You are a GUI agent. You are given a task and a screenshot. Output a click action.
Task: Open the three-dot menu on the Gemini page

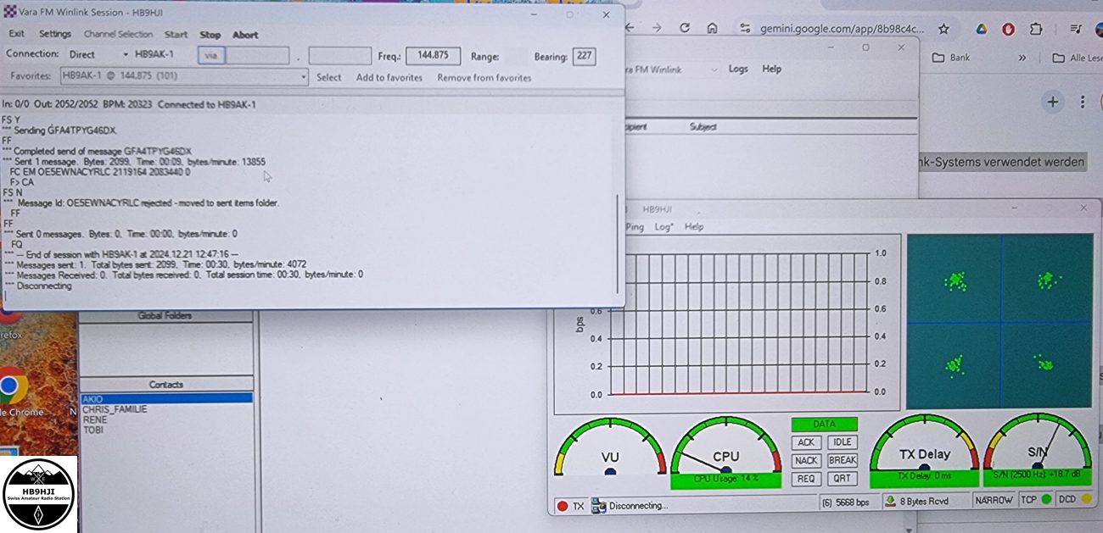[1083, 102]
